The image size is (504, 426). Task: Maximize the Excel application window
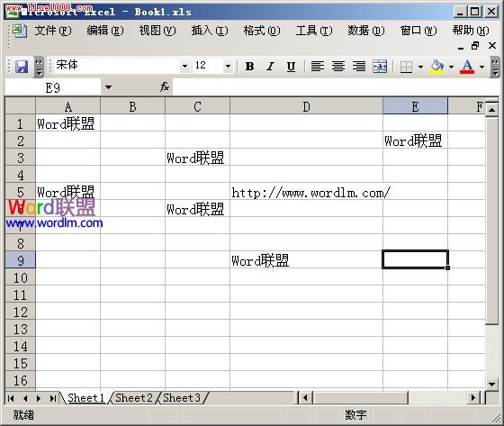(x=475, y=12)
